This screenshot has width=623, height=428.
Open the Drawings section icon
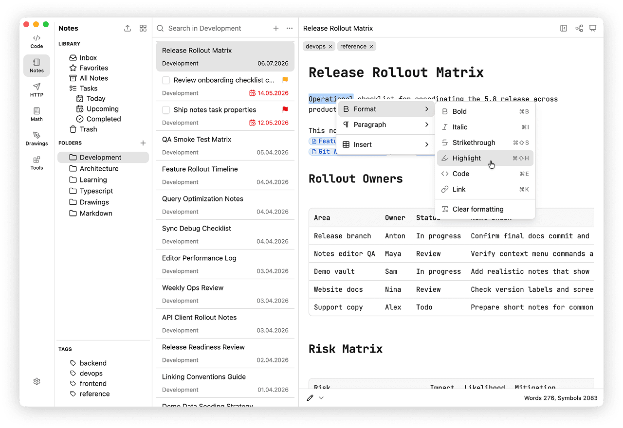tap(37, 139)
